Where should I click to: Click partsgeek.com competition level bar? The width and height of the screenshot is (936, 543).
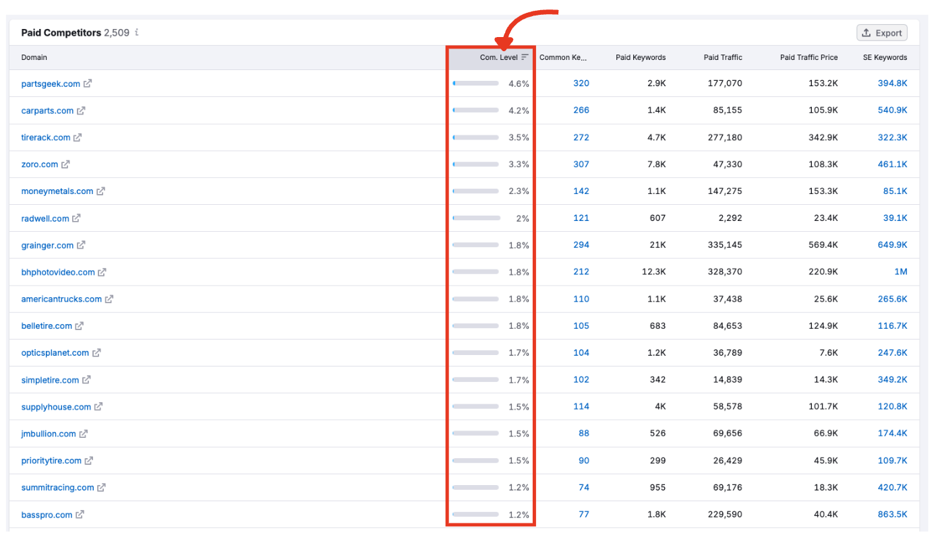[475, 84]
